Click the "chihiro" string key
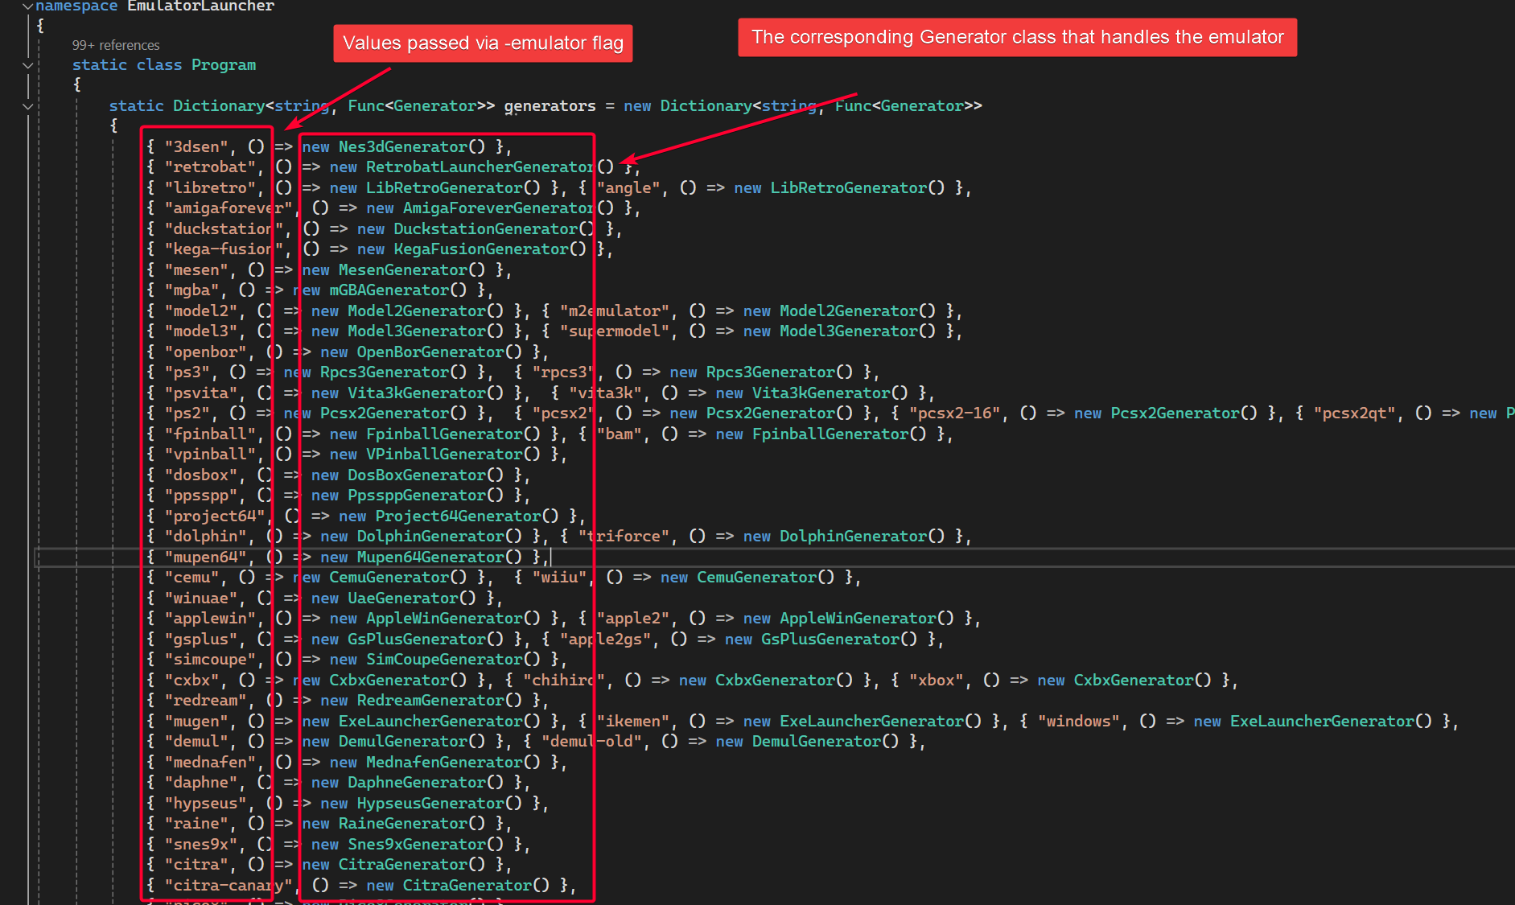 click(564, 681)
